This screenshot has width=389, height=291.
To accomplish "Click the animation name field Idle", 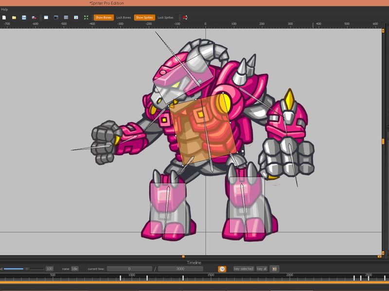I will (75, 269).
